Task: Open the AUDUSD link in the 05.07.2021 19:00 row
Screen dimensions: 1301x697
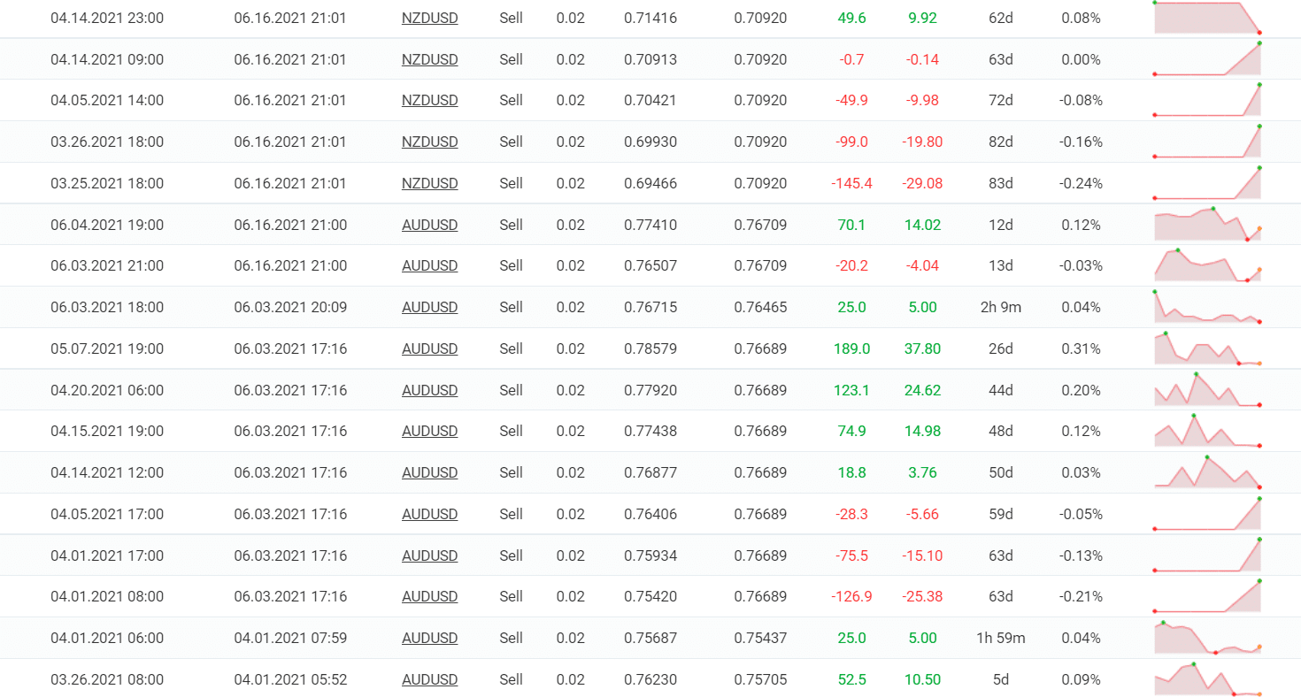Action: point(429,348)
